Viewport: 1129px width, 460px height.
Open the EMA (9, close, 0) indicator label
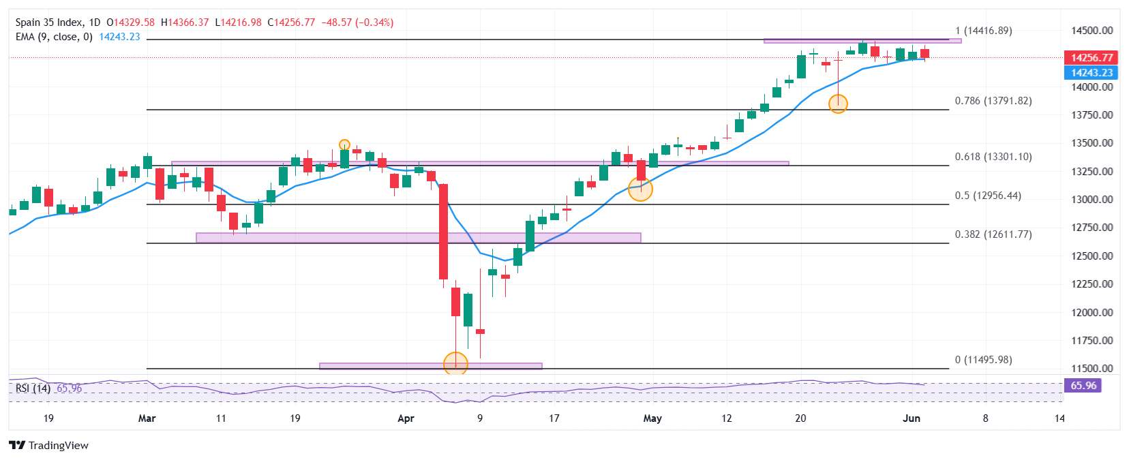54,37
